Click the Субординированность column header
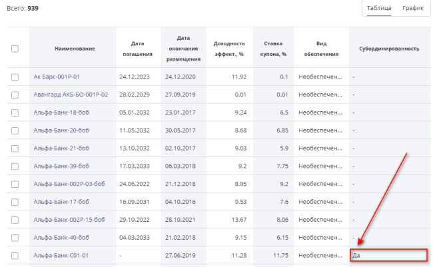The height and width of the screenshot is (267, 433). tap(388, 49)
